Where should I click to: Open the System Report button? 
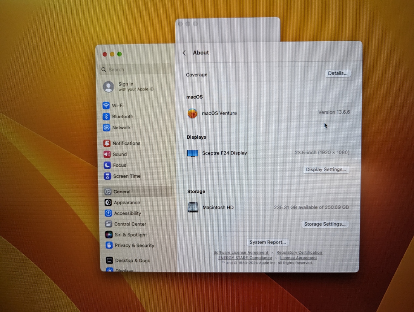[268, 242]
